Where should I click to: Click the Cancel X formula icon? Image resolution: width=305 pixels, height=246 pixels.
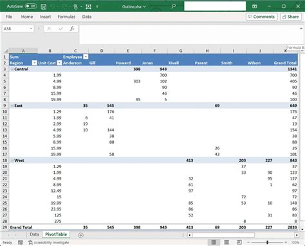(x=49, y=28)
